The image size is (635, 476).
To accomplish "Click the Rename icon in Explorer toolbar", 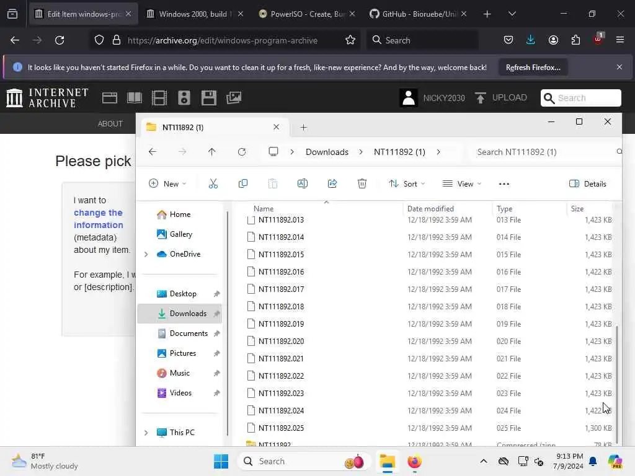I will [303, 183].
